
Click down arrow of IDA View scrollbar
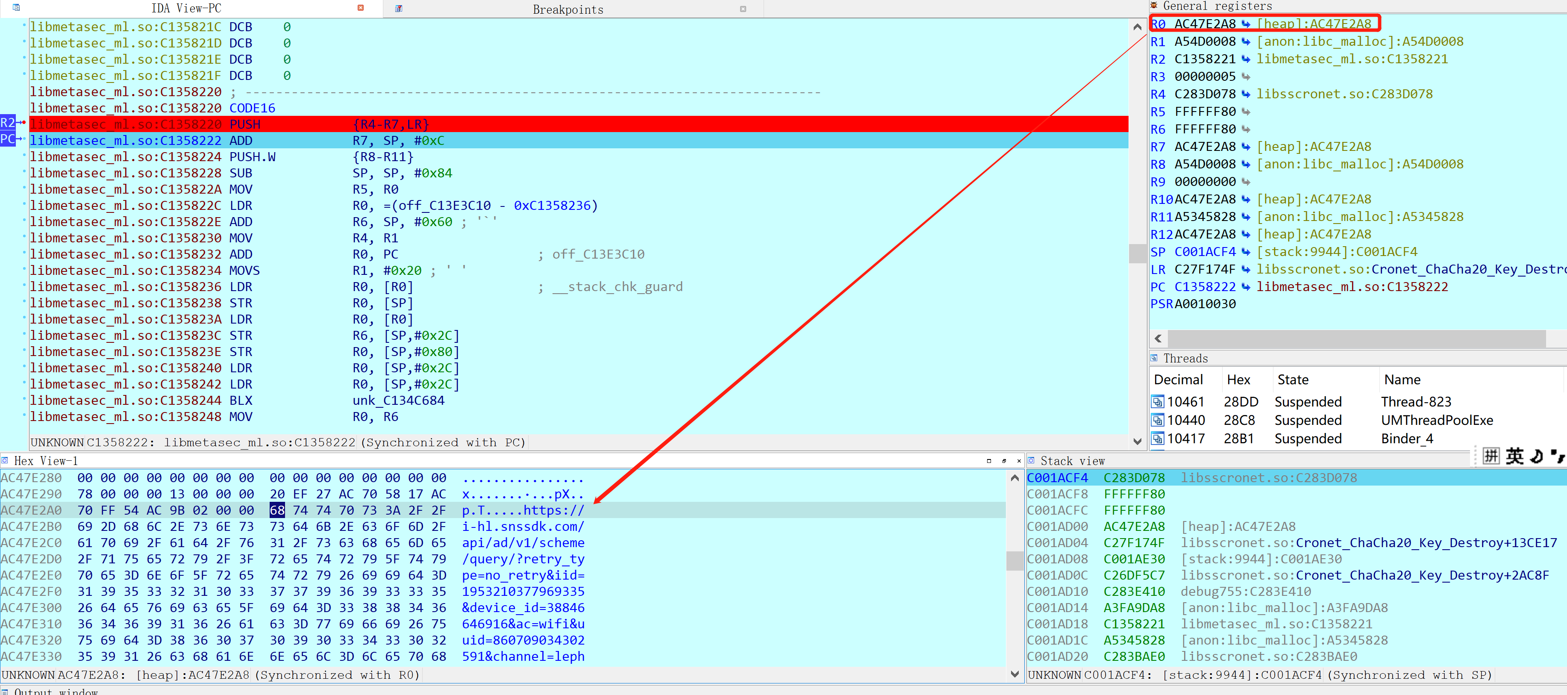click(x=1137, y=441)
